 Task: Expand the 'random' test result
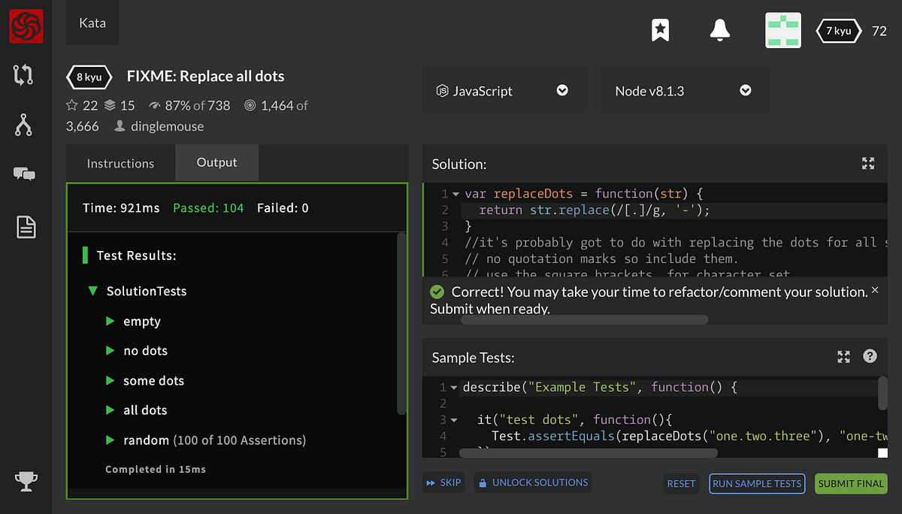(110, 440)
